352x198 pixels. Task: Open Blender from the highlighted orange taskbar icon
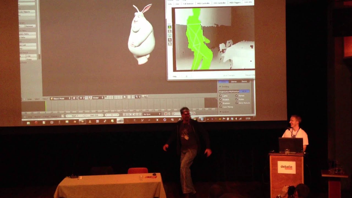[x=82, y=122]
